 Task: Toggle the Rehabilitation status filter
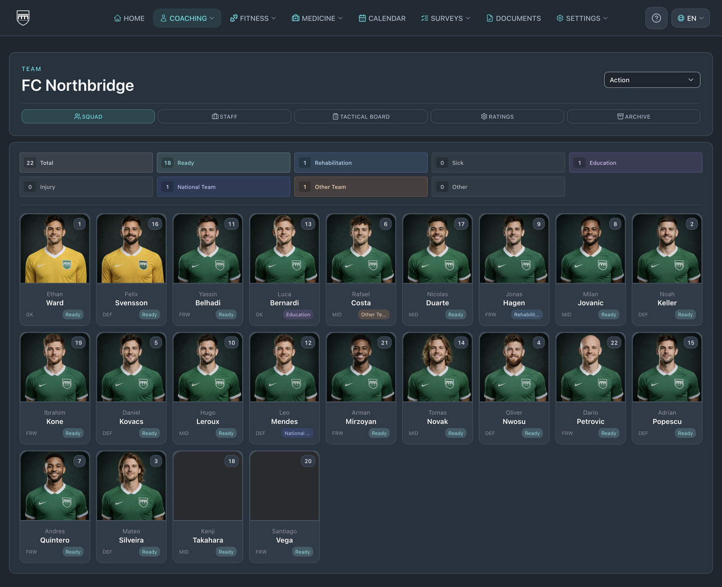pyautogui.click(x=361, y=163)
